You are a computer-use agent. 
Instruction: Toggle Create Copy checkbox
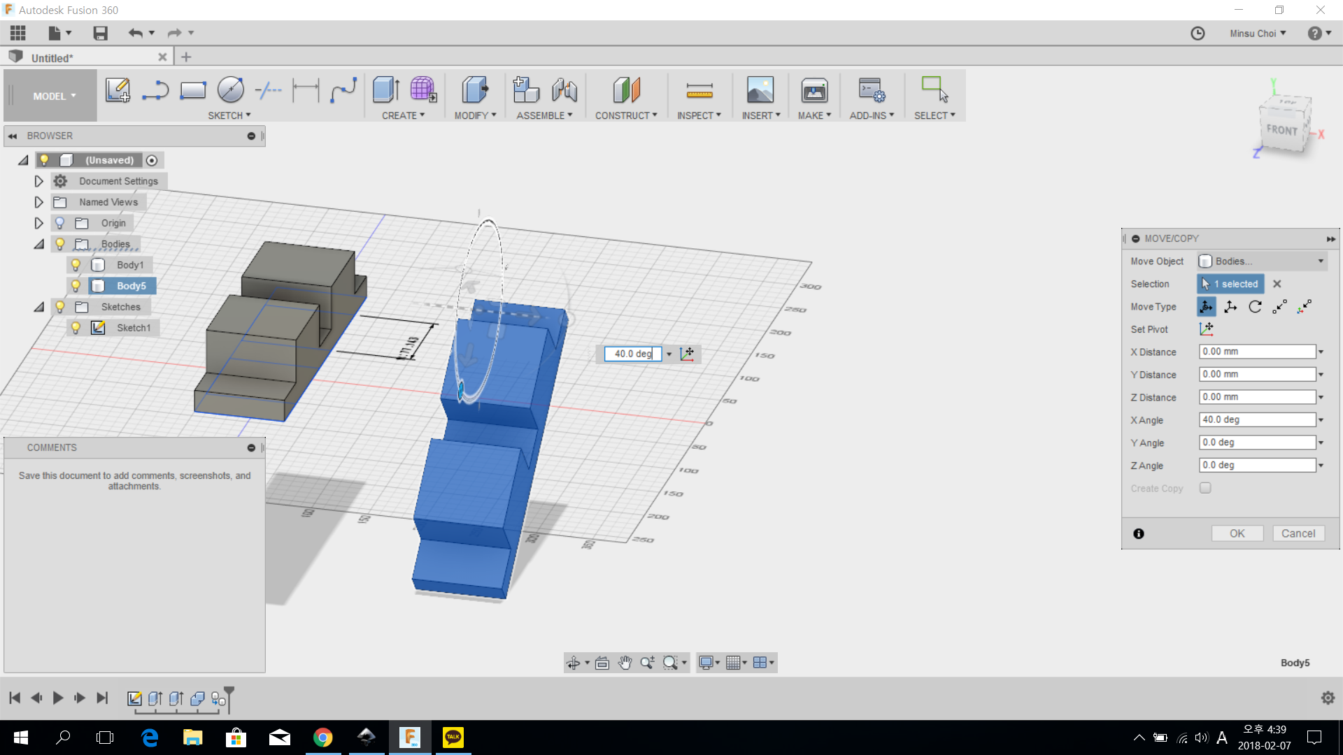click(x=1205, y=488)
